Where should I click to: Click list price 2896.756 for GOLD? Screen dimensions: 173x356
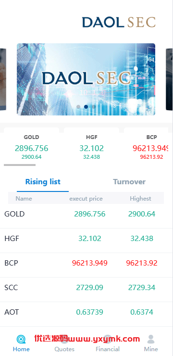point(90,214)
